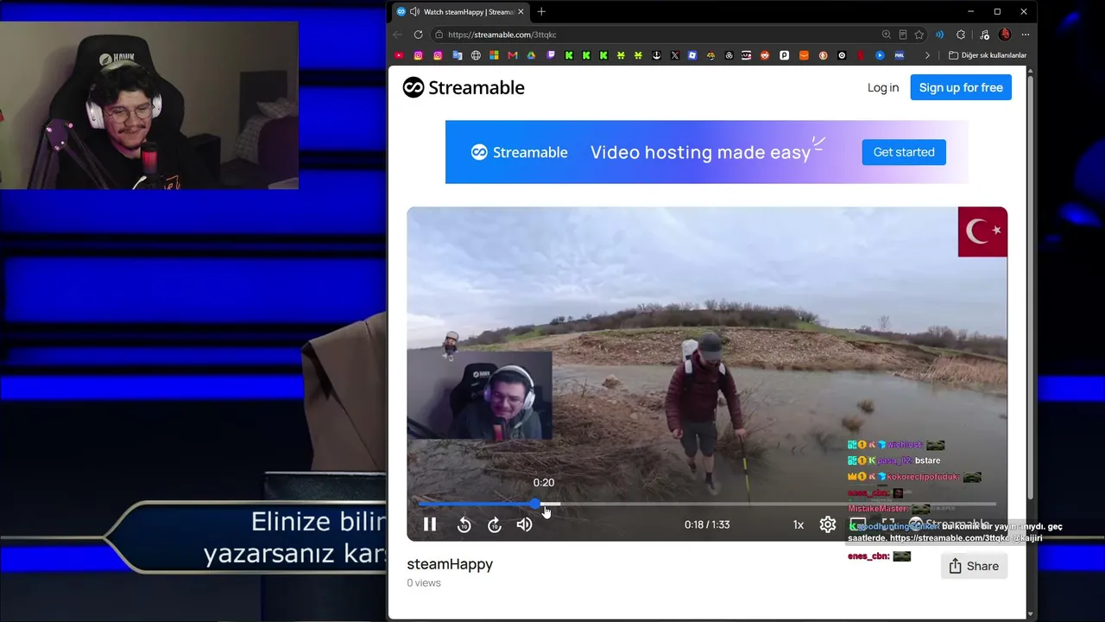Open the Google Drive bookmark
Screen dimensions: 1105x622
coord(532,55)
